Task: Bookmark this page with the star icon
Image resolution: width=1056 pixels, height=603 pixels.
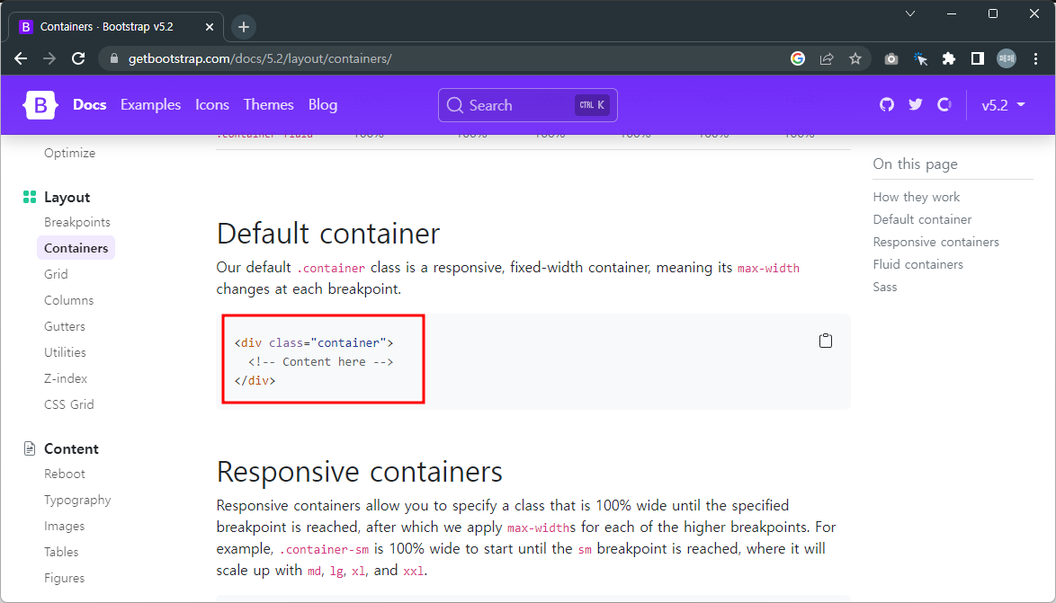Action: (x=855, y=58)
